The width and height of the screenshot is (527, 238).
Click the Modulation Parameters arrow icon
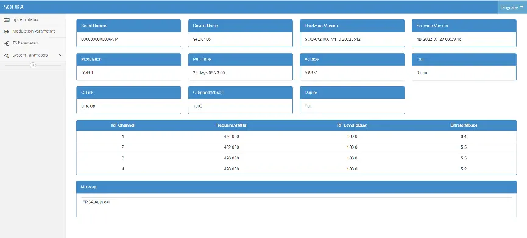(6, 32)
